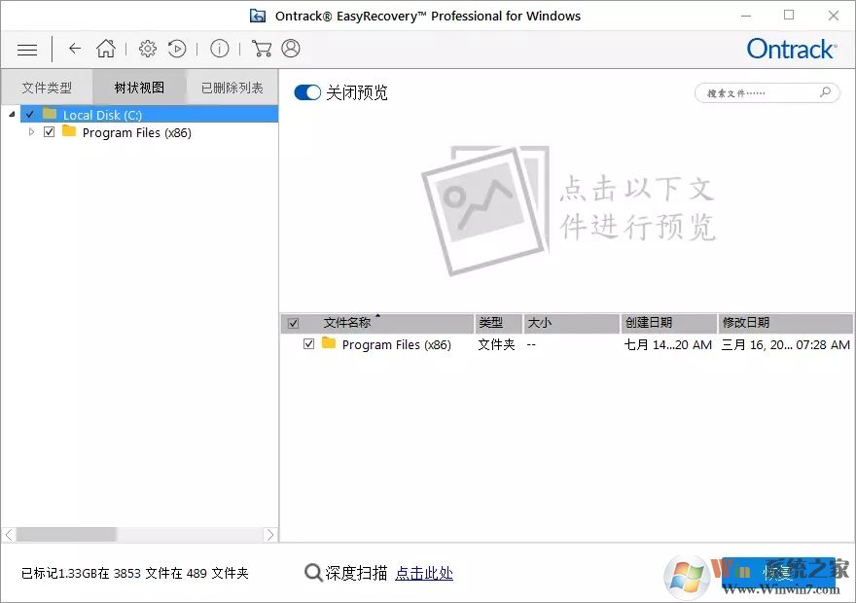Click the resume recovery icon

click(177, 49)
